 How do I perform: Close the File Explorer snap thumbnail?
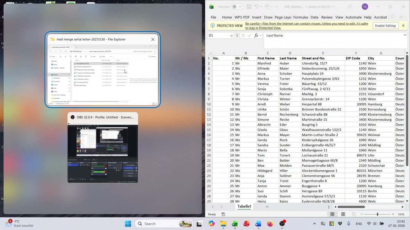tap(153, 39)
